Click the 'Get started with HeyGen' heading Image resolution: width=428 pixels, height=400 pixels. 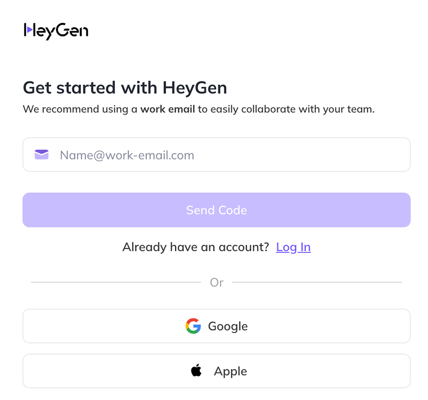[x=125, y=88]
